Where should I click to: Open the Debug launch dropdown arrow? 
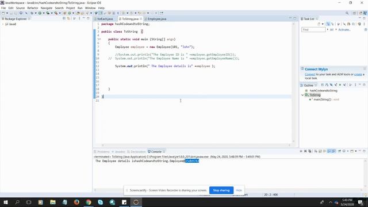(36, 13)
